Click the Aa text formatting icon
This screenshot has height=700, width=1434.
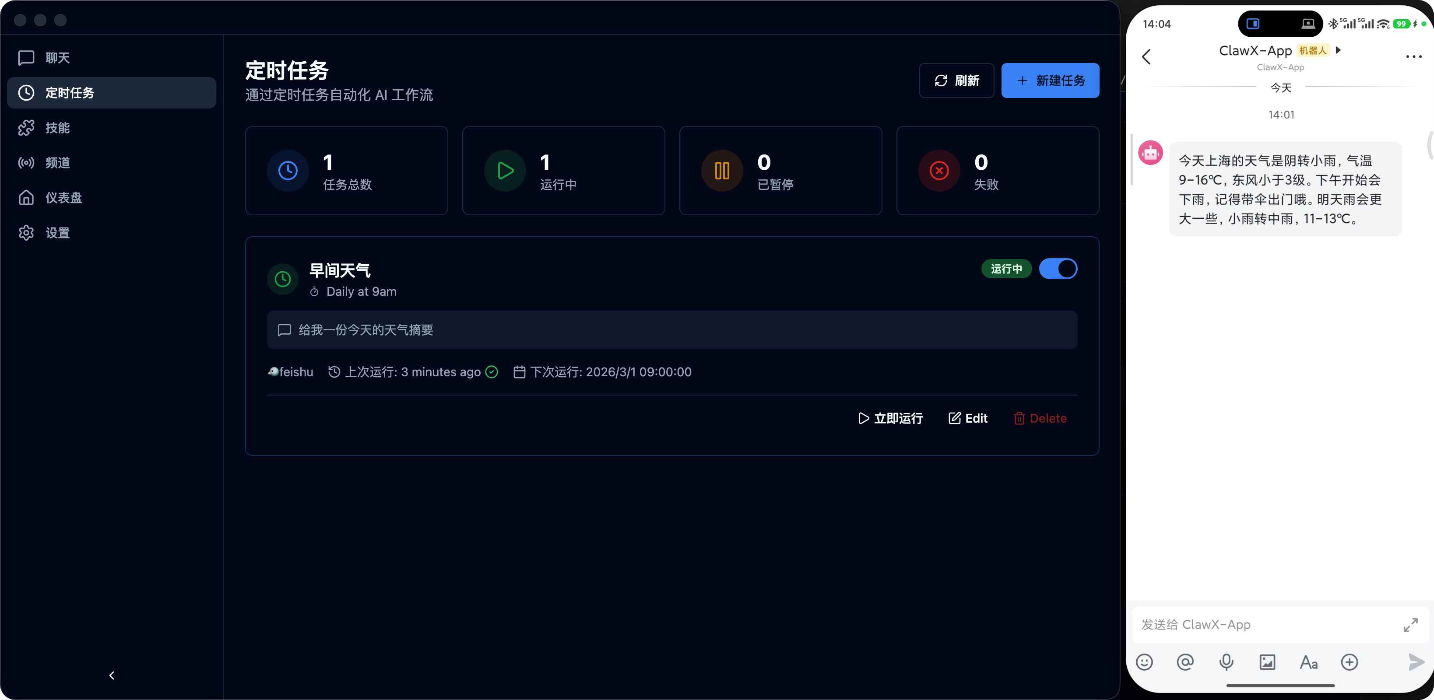1308,662
